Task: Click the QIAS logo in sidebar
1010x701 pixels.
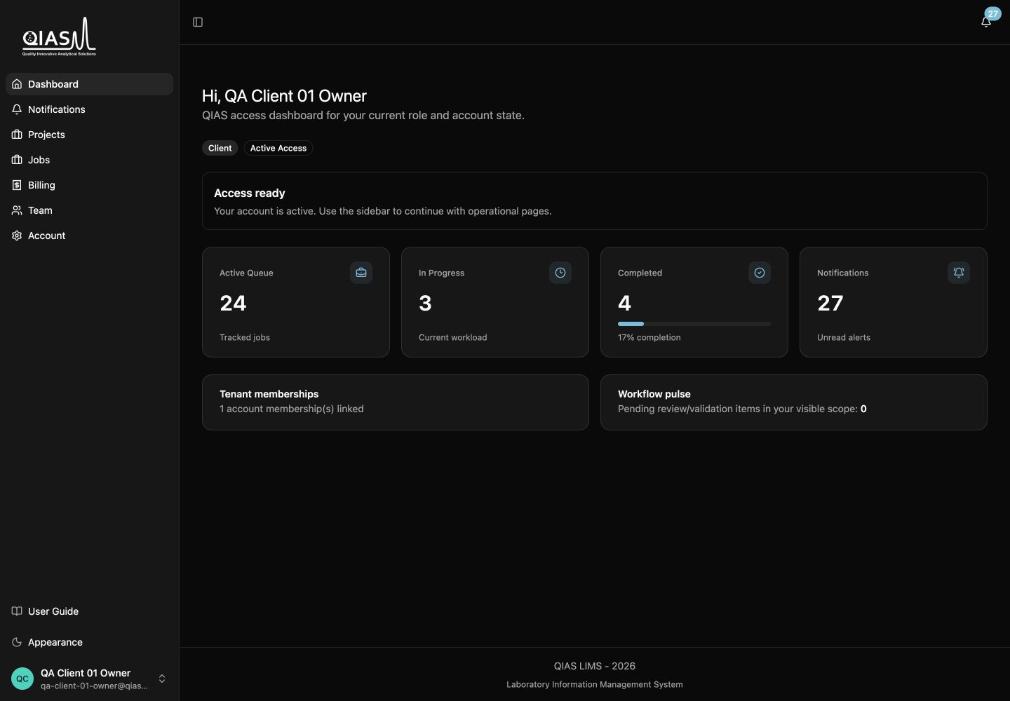Action: pyautogui.click(x=59, y=36)
